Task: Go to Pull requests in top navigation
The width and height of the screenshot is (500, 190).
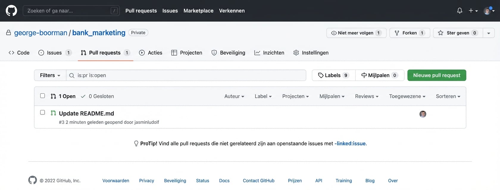Action: point(141,11)
